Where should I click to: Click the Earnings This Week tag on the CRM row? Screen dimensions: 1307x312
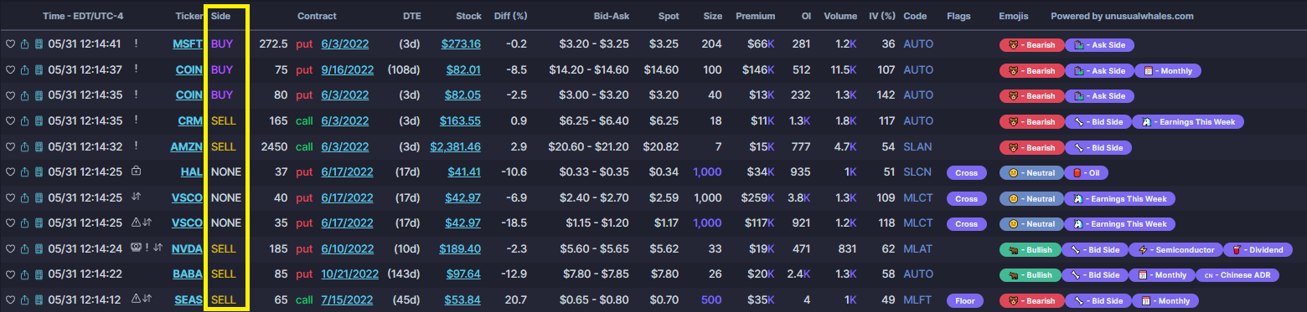1188,122
